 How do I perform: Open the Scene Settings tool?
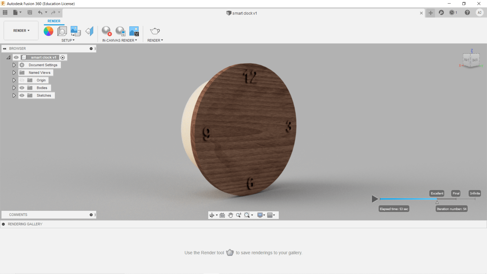(62, 31)
